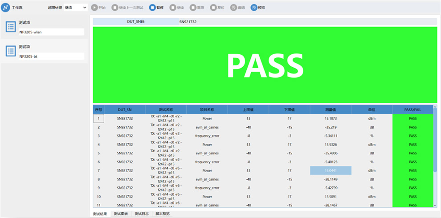Click the 测量值 column header
441x218 pixels.
point(331,109)
